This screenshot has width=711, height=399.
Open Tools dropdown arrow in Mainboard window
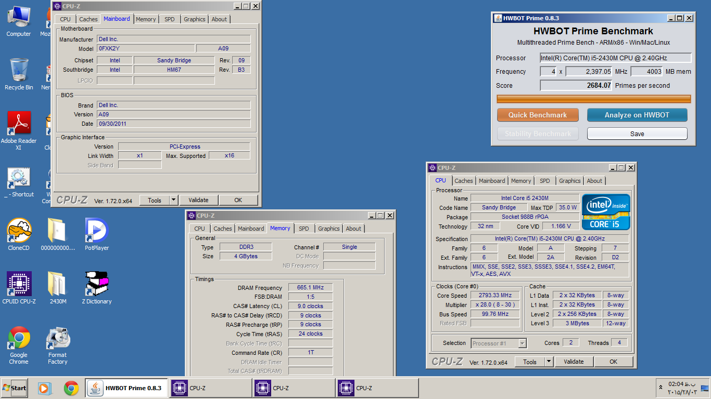[174, 200]
